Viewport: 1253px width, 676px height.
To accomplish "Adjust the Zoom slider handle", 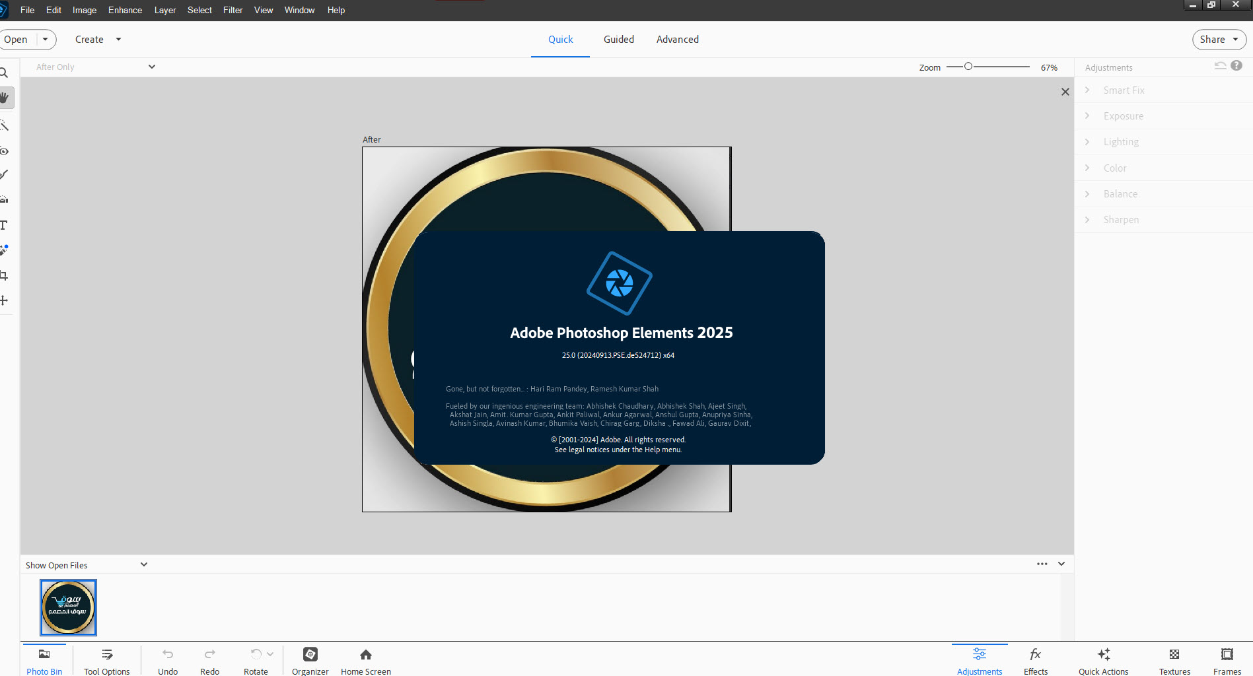I will coord(968,67).
